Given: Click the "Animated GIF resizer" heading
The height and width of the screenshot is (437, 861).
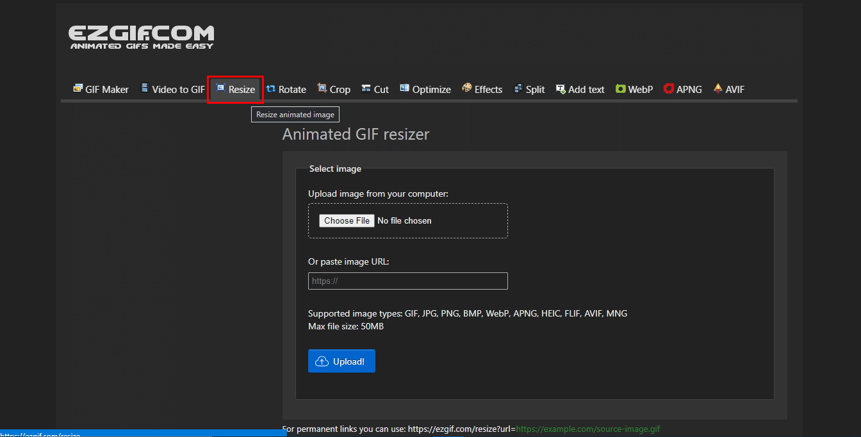Looking at the screenshot, I should pyautogui.click(x=356, y=134).
